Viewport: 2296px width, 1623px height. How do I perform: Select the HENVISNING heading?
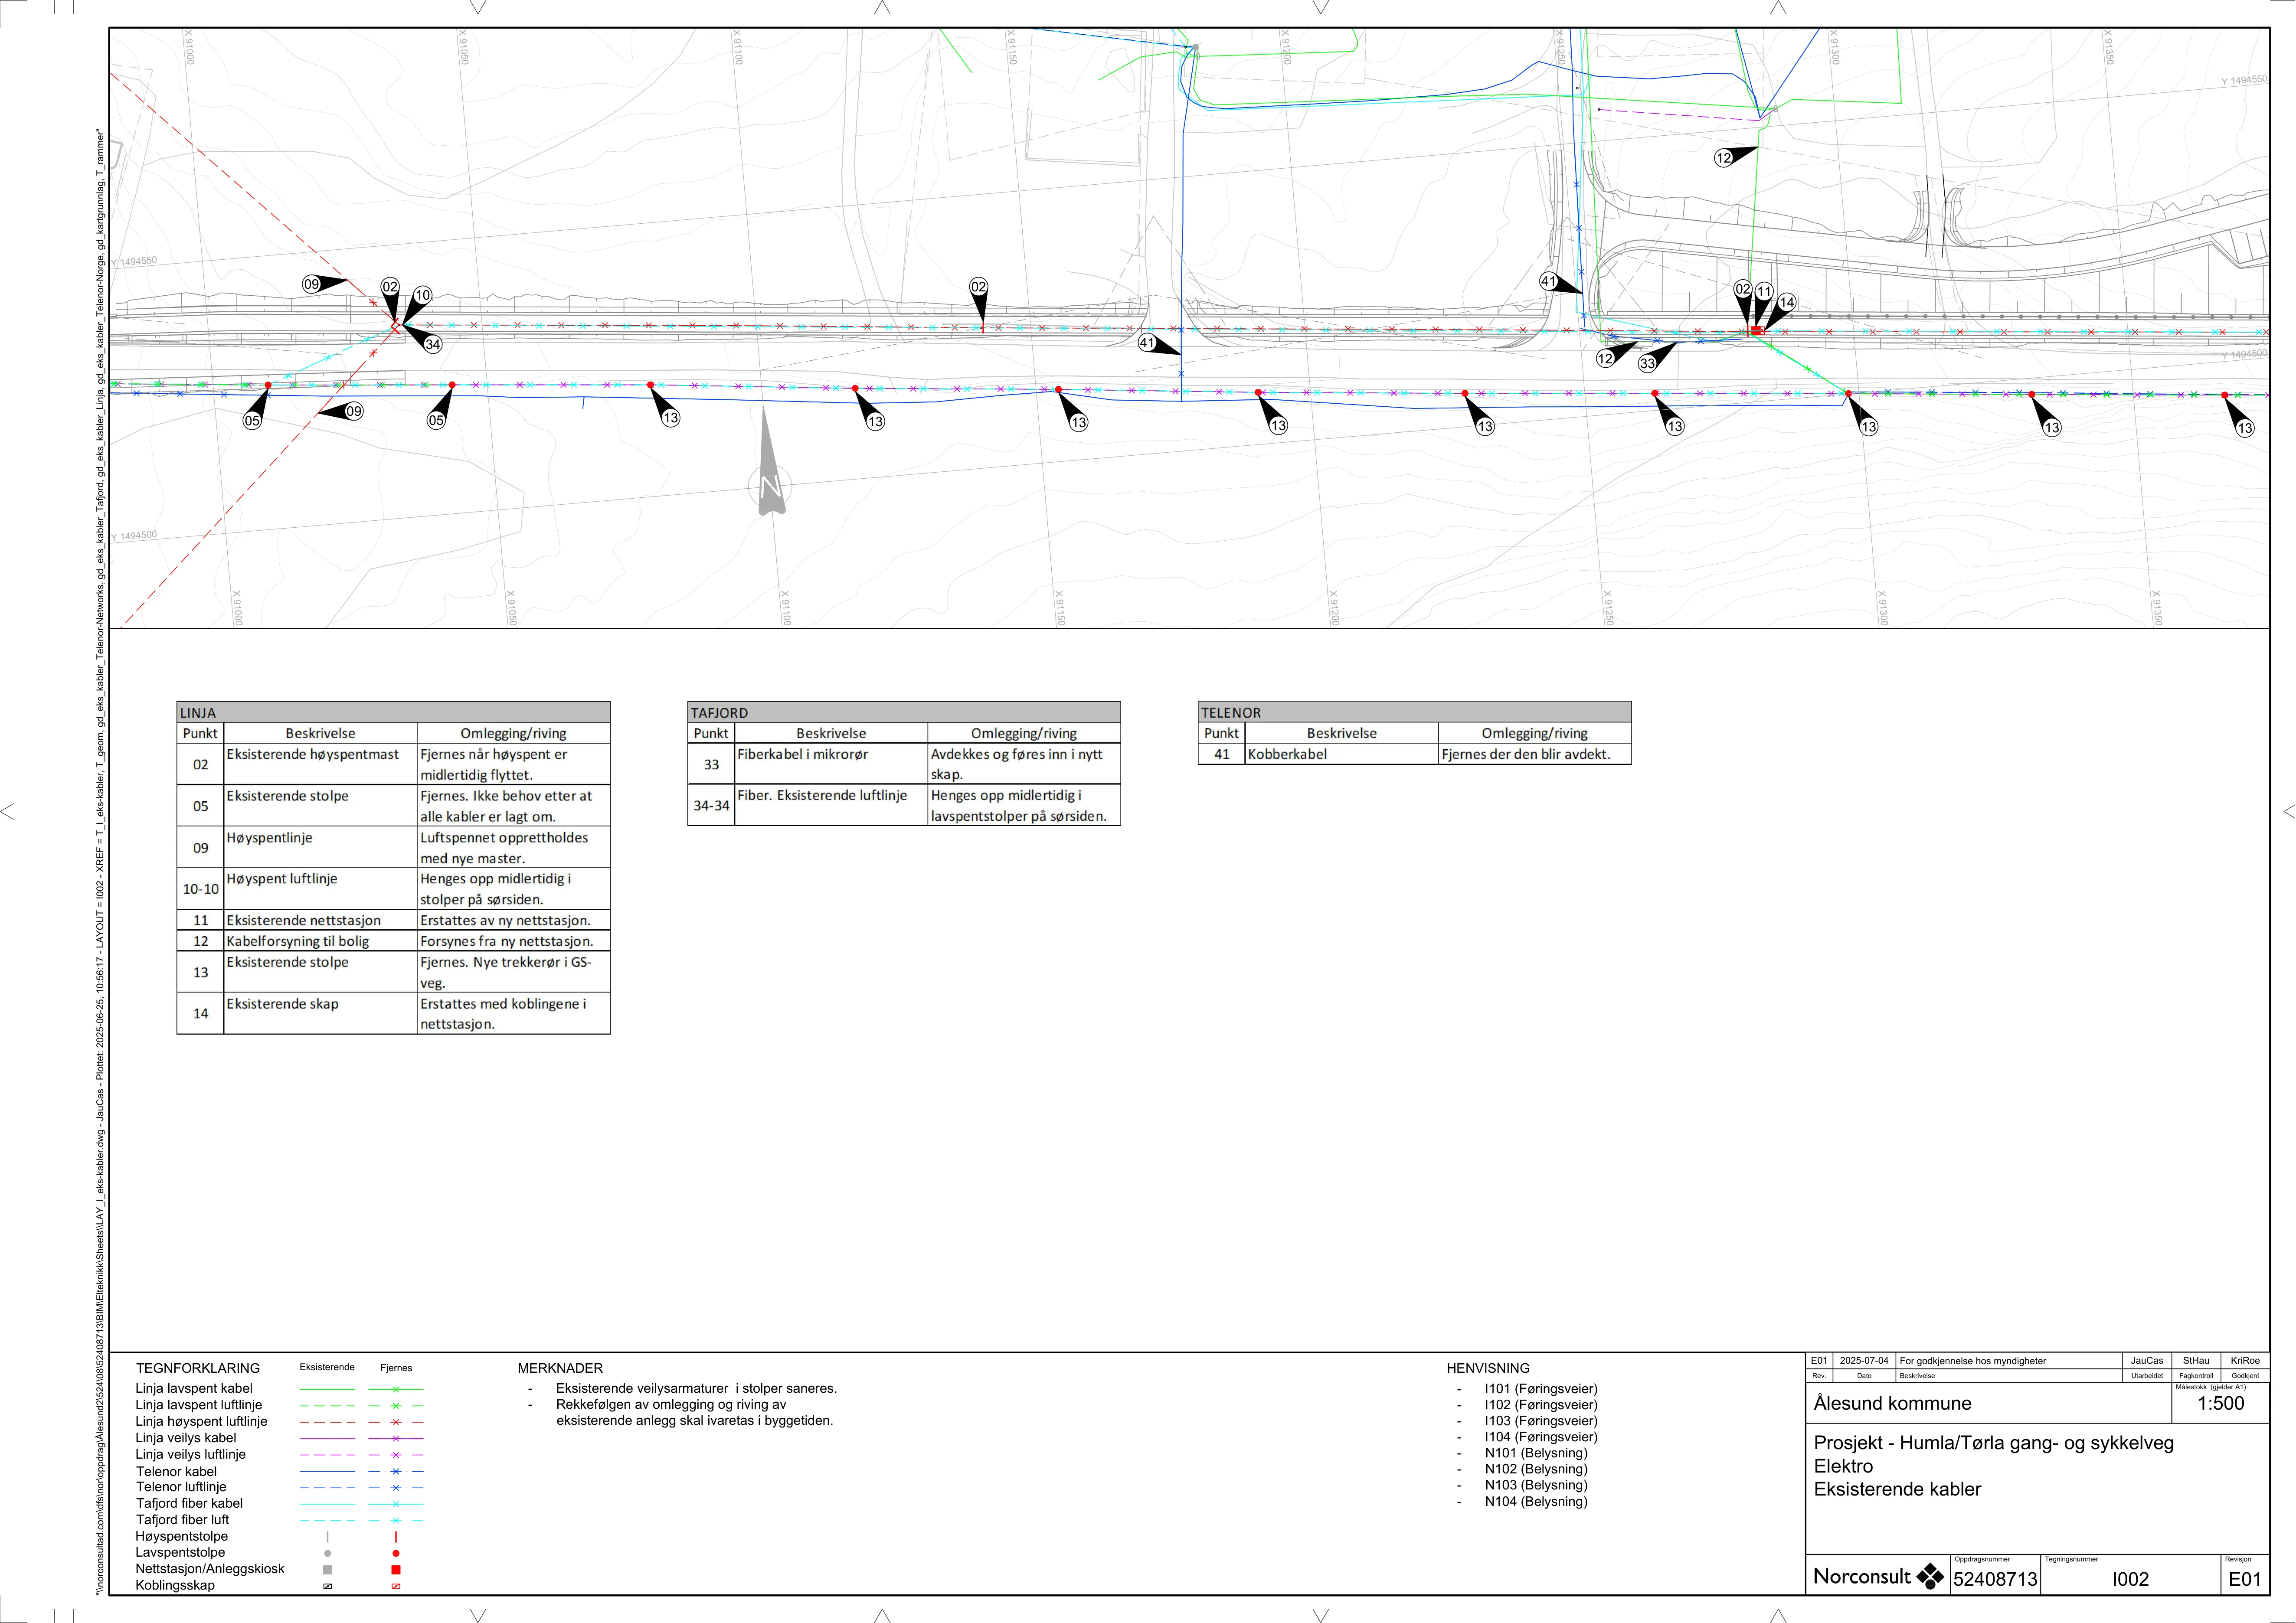[x=1488, y=1368]
